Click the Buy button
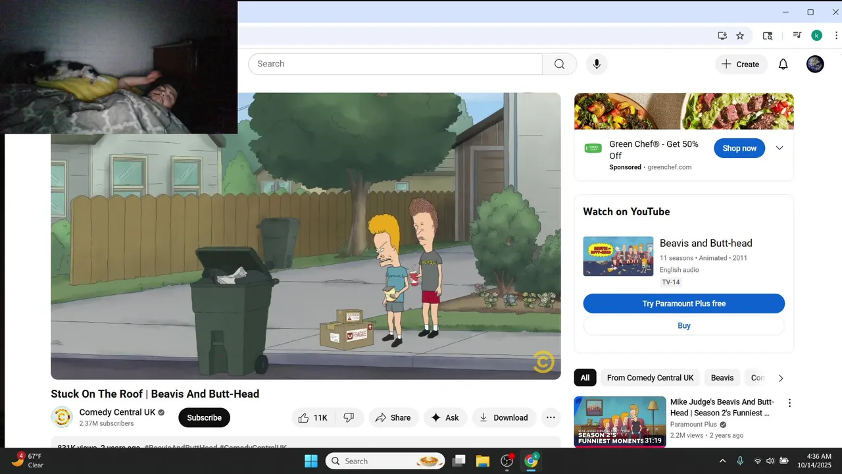The height and width of the screenshot is (474, 842). [x=684, y=326]
